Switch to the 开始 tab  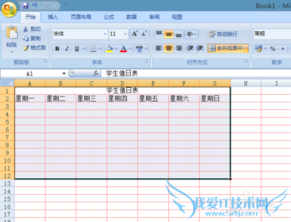30,17
